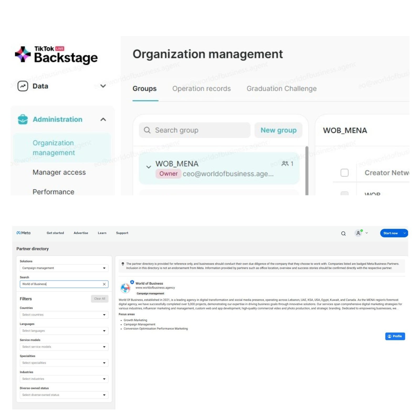The image size is (420, 420).
Task: Switch to Operation records tab
Action: click(201, 89)
